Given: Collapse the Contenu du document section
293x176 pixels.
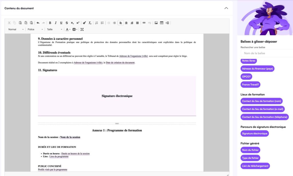Looking at the screenshot, I should point(226,8).
